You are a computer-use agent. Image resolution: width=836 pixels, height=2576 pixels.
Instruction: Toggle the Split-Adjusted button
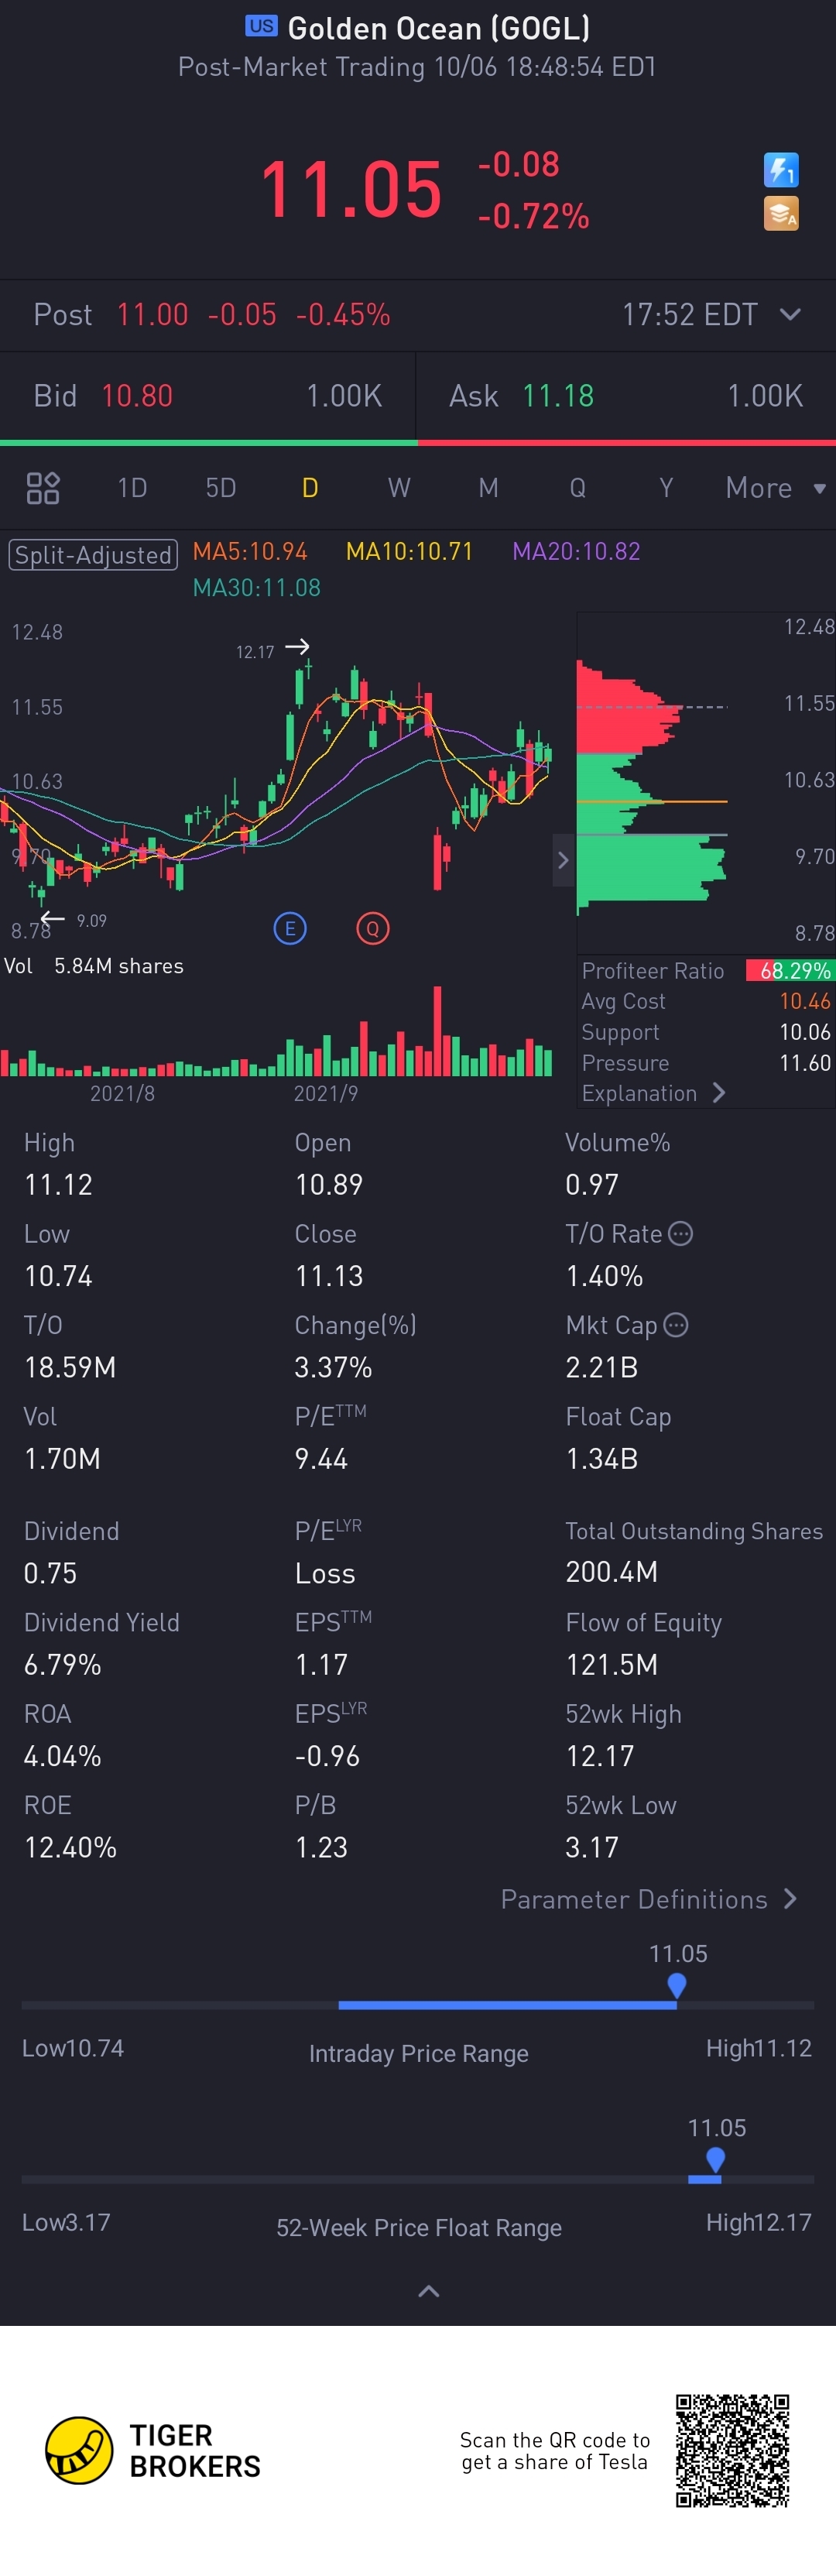tap(93, 554)
